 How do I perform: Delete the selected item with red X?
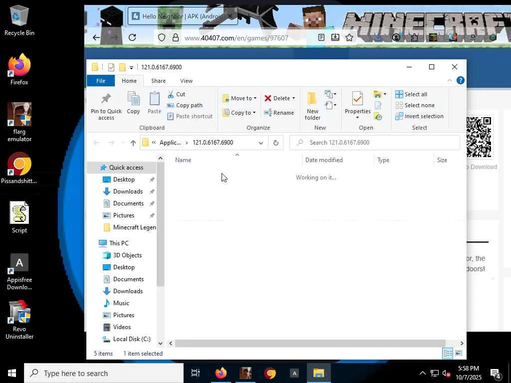coord(276,98)
